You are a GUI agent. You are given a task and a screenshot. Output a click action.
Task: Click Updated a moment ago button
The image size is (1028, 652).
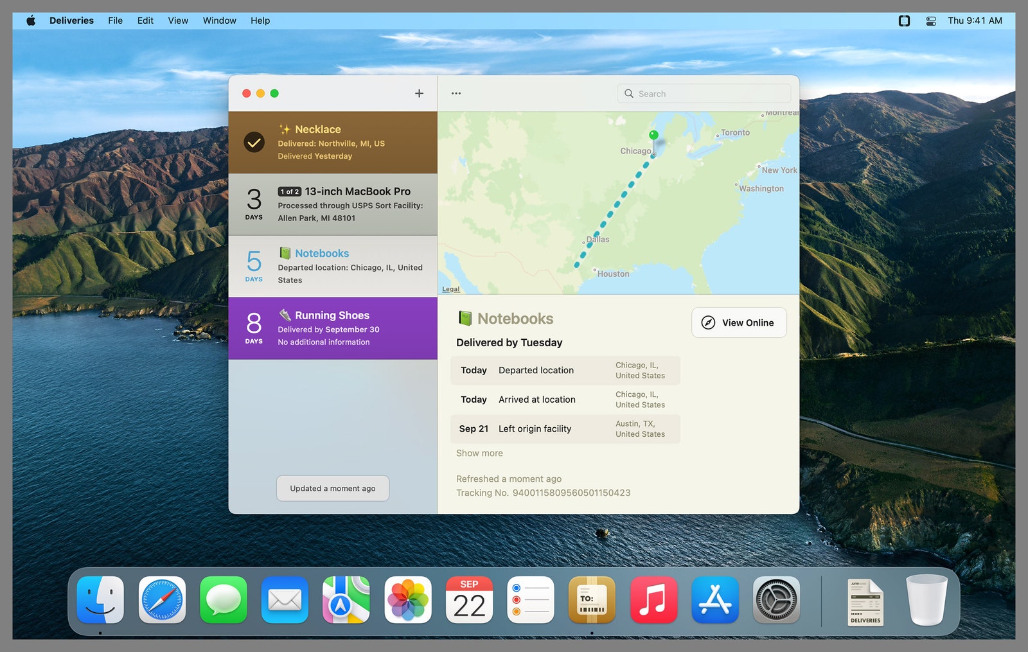333,488
